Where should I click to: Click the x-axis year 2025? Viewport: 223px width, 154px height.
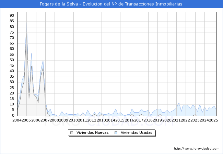pos(214,120)
